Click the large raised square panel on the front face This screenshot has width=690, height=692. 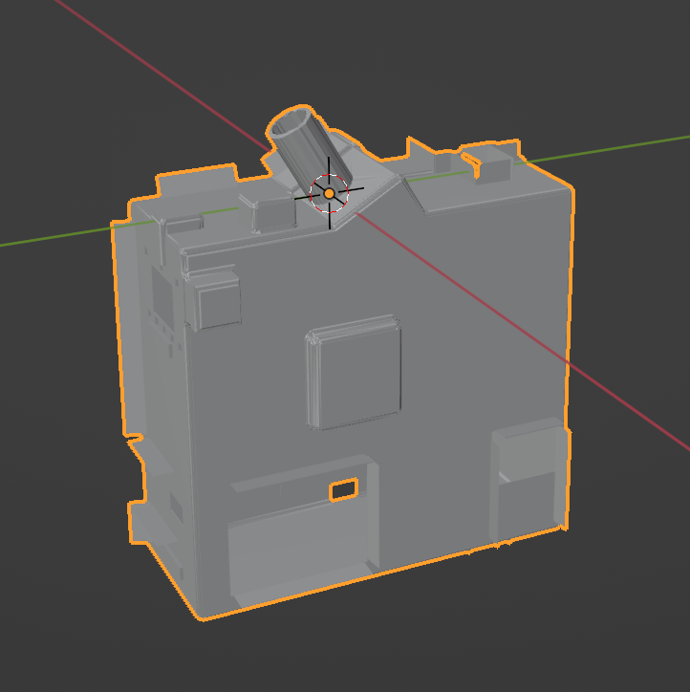(x=356, y=377)
